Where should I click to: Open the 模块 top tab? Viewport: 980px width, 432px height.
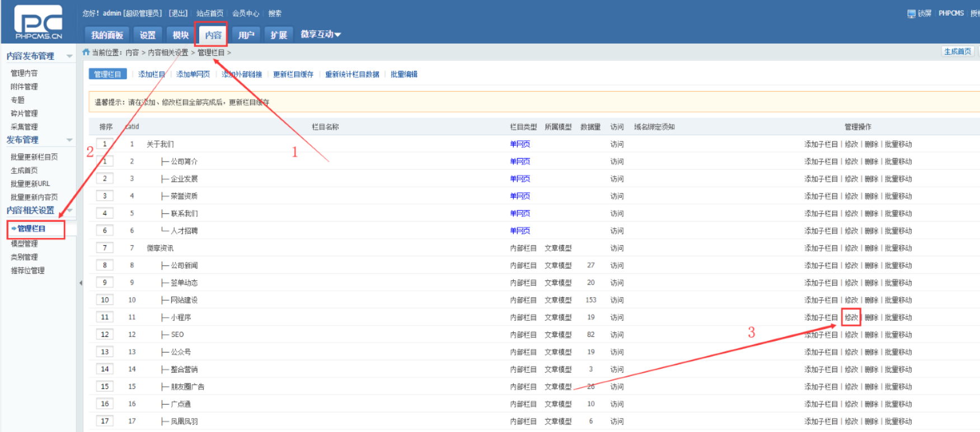coord(180,35)
